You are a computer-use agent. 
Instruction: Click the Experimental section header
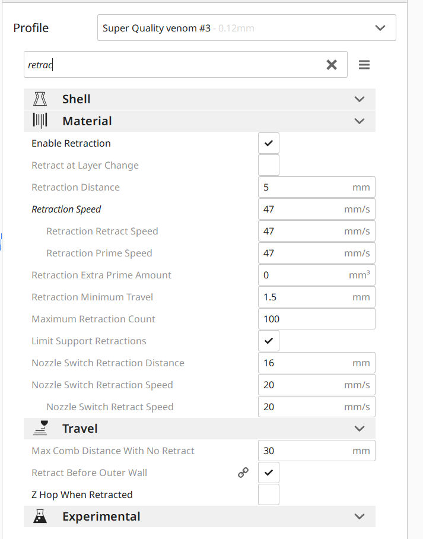coord(101,516)
